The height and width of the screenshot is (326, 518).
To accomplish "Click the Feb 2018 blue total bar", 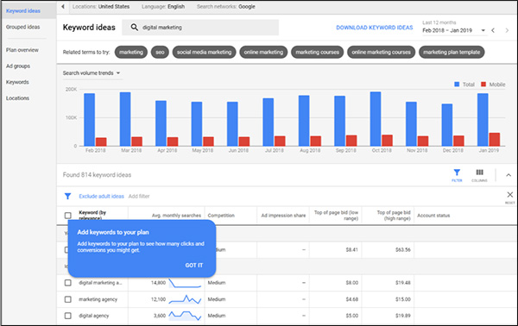I will (89, 120).
